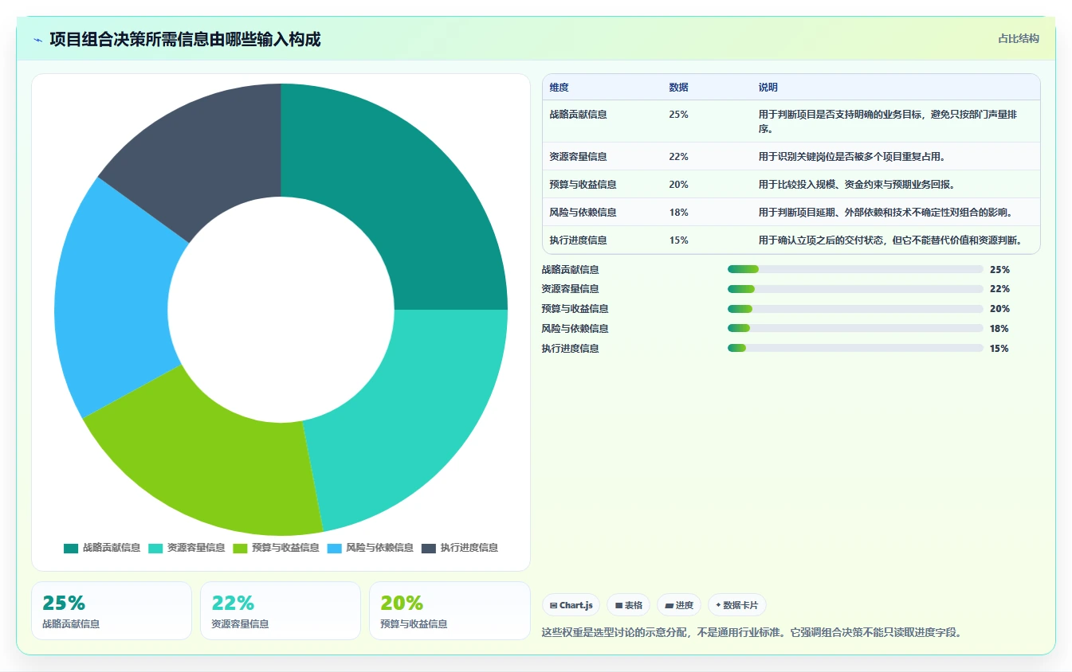Click the 18% cell in the table
The image size is (1072, 672).
coord(679,213)
